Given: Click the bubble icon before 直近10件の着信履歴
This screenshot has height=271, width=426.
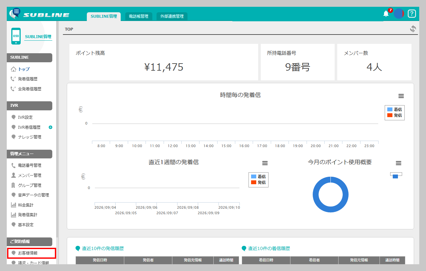Looking at the screenshot, I should [244, 248].
